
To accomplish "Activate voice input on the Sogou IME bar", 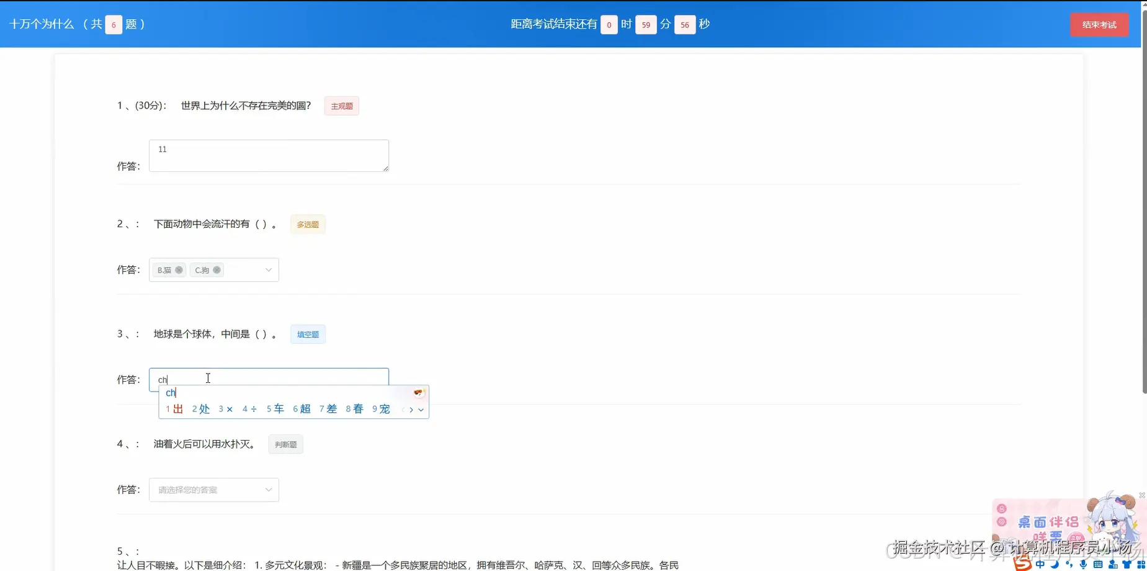I will click(x=1084, y=564).
